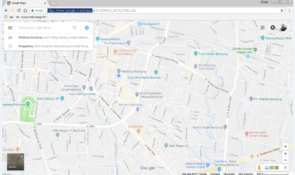Screen dimensions: 295x175
Task: Click the Ibis Bandung Trans Studio marker
Action: 195,66
